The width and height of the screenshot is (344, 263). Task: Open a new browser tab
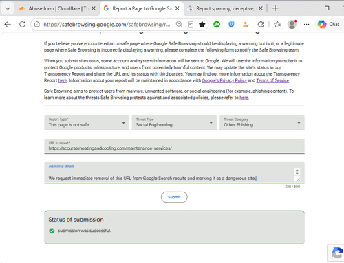tap(275, 8)
